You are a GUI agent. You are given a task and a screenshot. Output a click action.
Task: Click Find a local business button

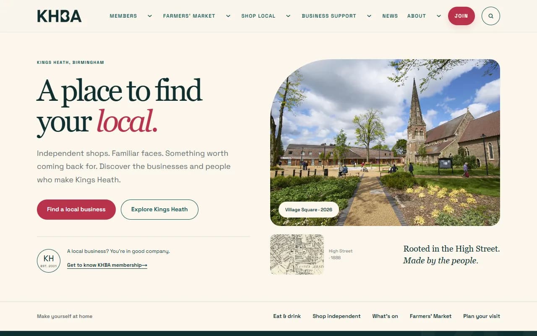tap(76, 210)
